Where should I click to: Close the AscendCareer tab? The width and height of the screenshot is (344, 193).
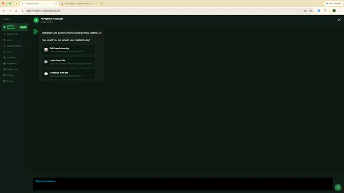[x=56, y=4]
